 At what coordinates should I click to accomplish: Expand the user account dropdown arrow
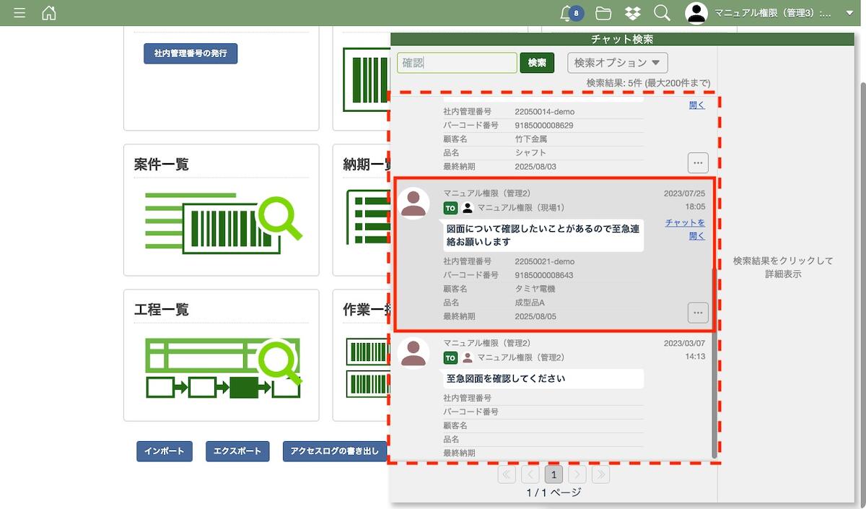coord(849,13)
